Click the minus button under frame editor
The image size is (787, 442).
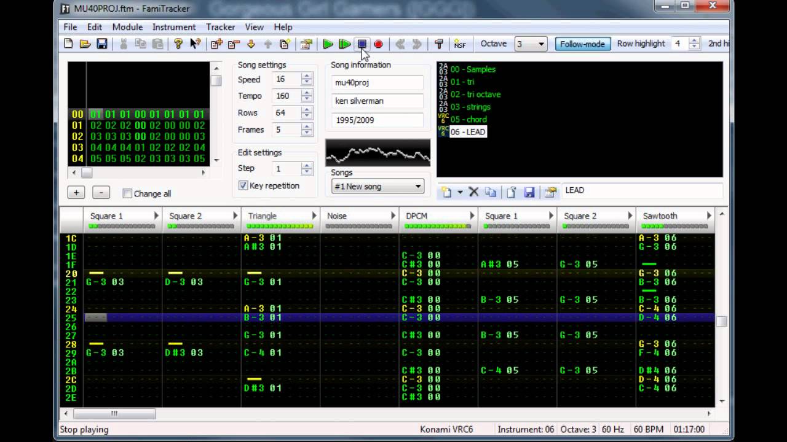point(101,193)
